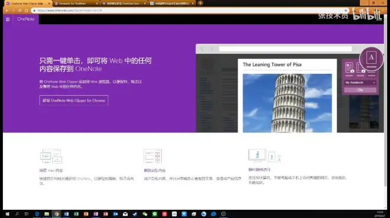Open File Explorer from taskbar
Viewport: 390px width, 218px height.
point(47,214)
